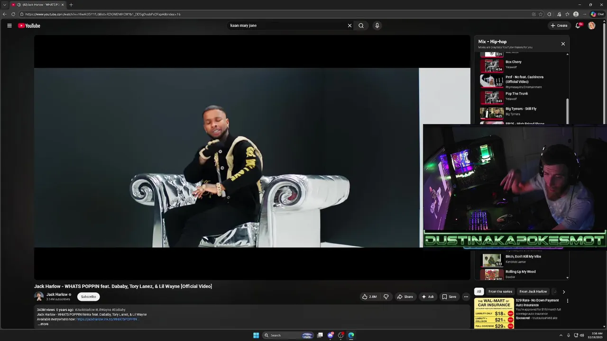Start voice search with microphone
The image size is (607, 341).
pyautogui.click(x=377, y=26)
